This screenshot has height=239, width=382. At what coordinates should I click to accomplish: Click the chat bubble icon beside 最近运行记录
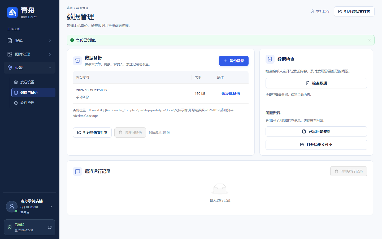77,172
